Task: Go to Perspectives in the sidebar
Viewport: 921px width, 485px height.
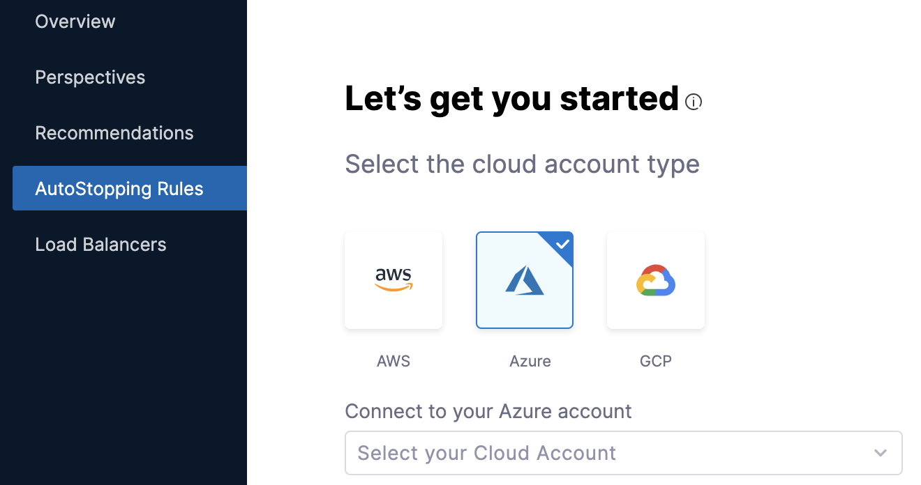Action: click(90, 77)
